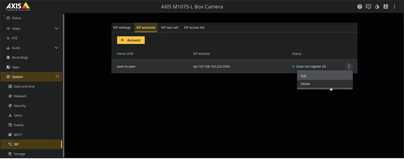Click the Status column header
Viewport: 404px width, 159px height.
[297, 54]
